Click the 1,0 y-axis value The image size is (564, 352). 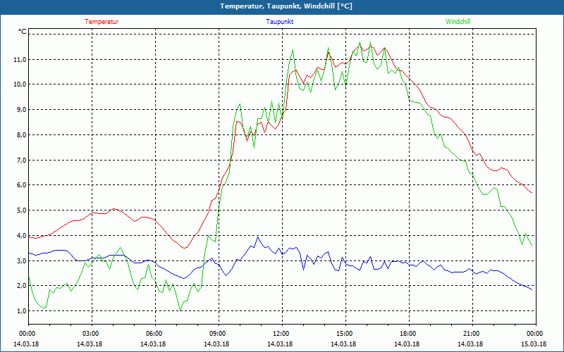pyautogui.click(x=21, y=311)
